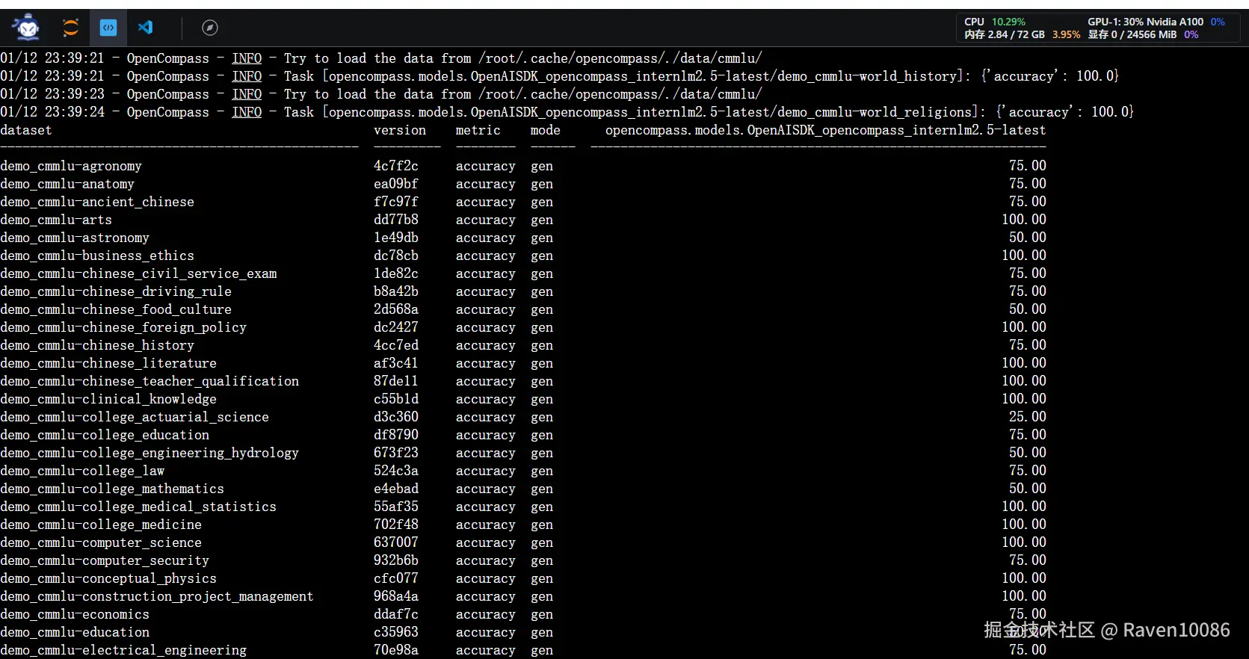Click the 25.00 score for college_actuarial_science
Screen dimensions: 1249x659
pos(1028,417)
